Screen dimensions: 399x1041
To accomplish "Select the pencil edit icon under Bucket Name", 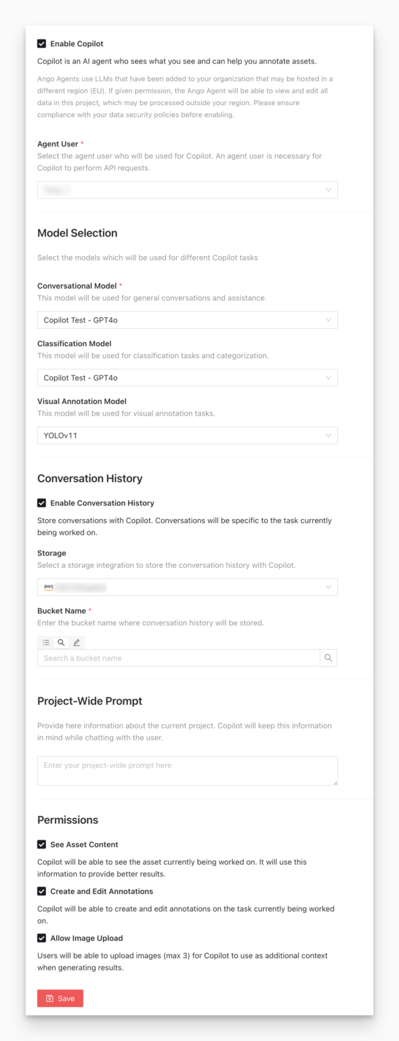I will pos(77,642).
